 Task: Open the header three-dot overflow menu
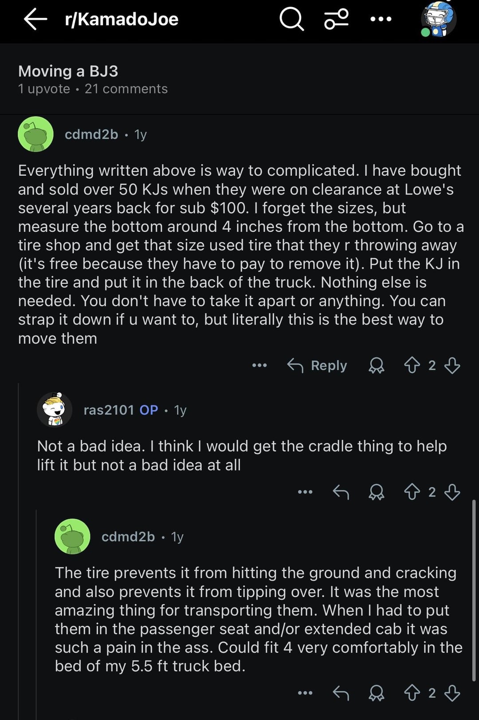(381, 20)
